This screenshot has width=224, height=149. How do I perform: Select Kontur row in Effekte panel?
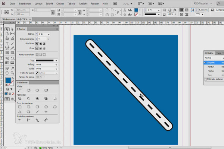pyautogui.click(x=214, y=67)
